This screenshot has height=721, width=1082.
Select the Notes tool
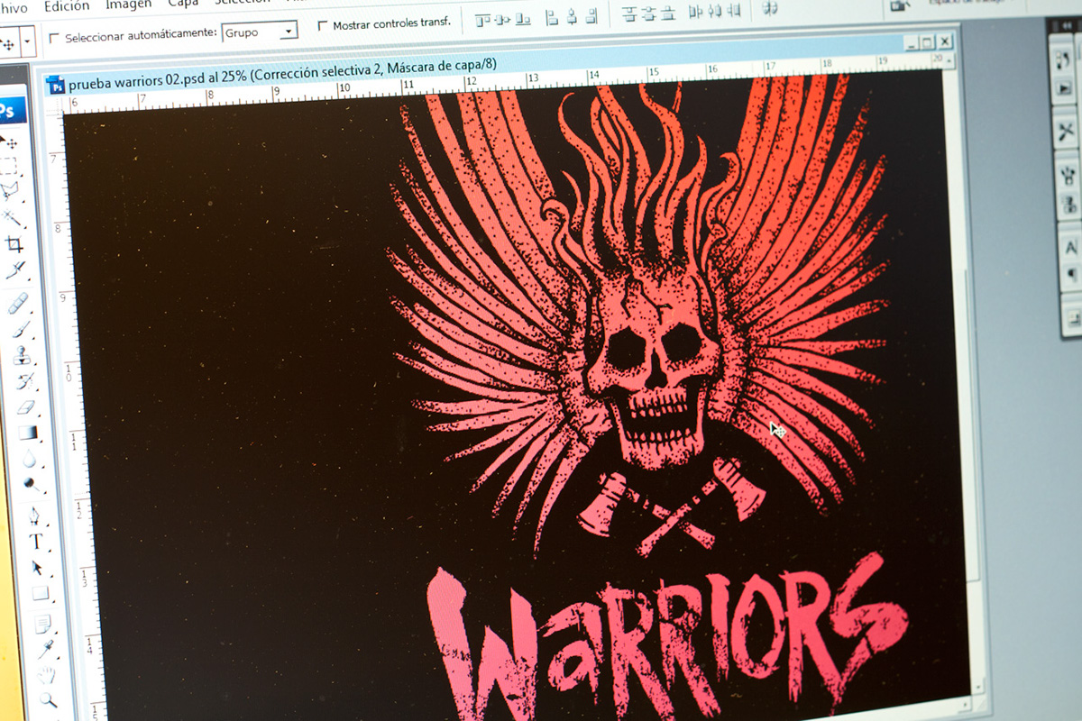pos(41,624)
